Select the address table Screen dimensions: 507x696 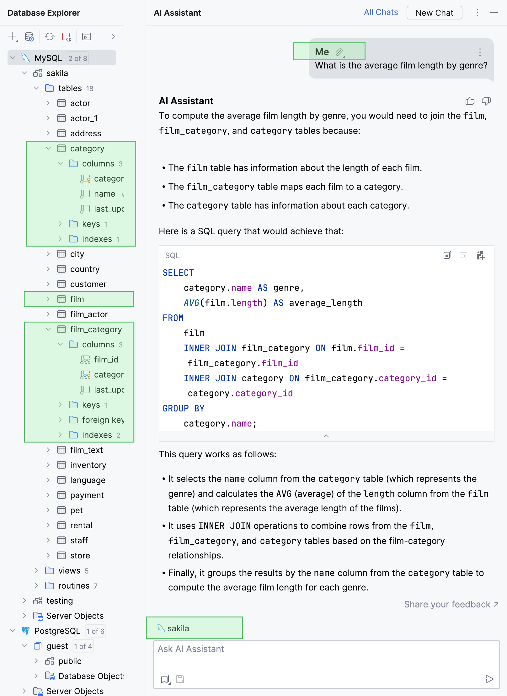[86, 133]
